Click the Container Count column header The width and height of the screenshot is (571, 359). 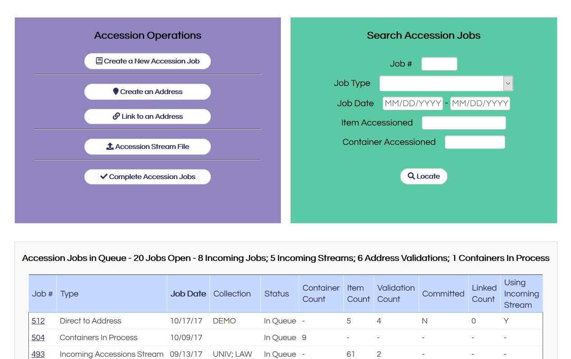(x=321, y=293)
